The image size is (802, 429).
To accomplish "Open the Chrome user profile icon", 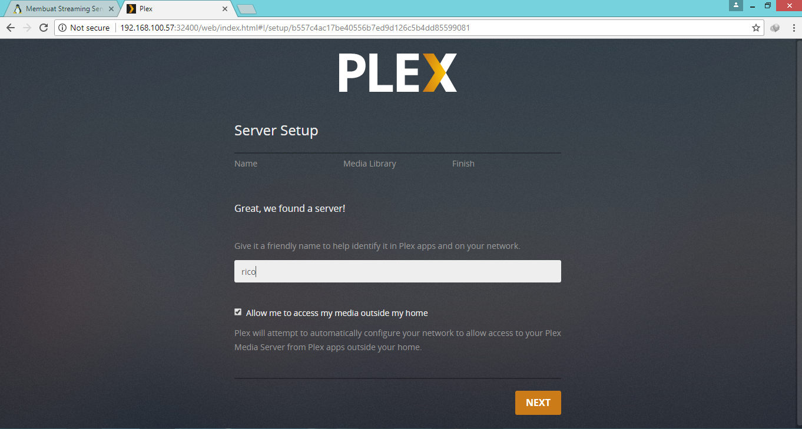I will [735, 5].
